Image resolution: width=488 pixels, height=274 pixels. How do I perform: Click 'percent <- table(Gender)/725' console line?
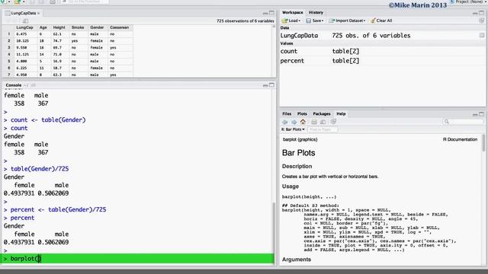[x=58, y=210]
